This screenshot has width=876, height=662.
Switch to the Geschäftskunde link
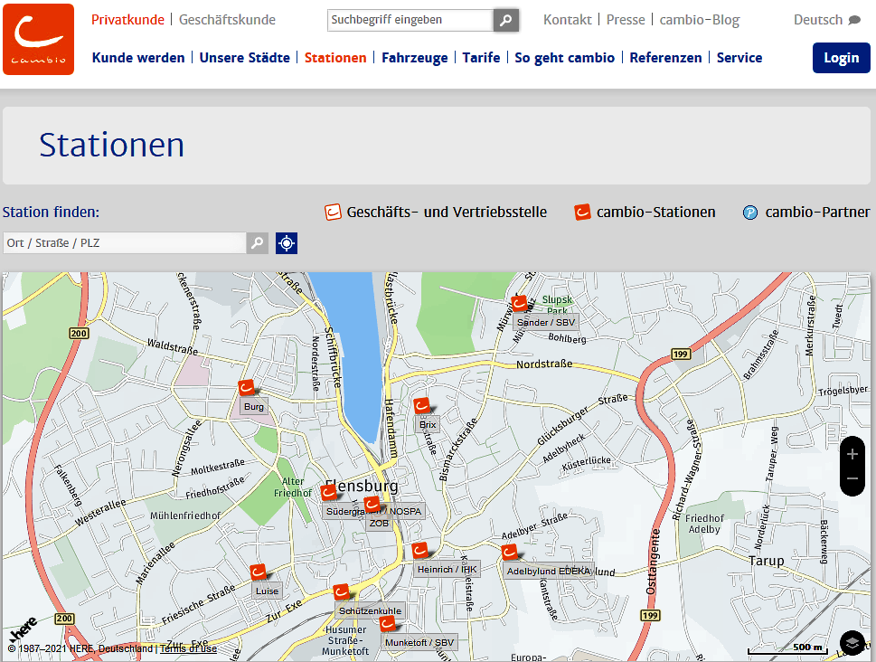[227, 20]
